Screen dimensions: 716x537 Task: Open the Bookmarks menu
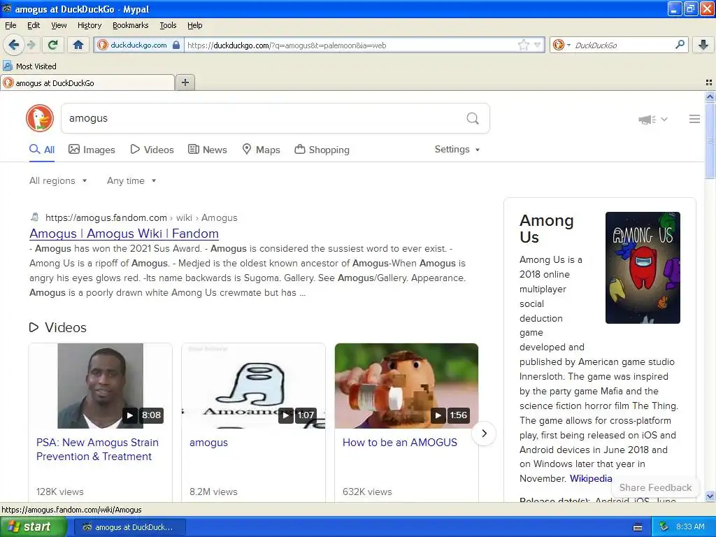tap(131, 25)
